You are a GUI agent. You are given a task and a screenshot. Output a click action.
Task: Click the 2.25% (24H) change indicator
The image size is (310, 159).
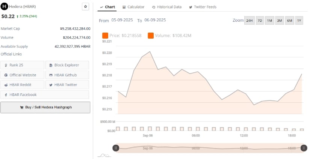coord(27,16)
